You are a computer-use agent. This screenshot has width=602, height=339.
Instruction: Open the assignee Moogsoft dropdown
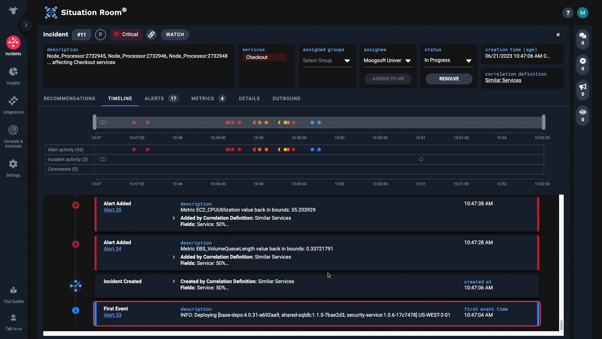[388, 61]
